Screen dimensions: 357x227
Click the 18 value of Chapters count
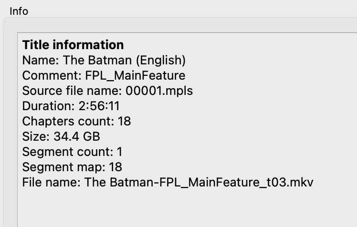124,121
